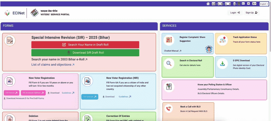The width and height of the screenshot is (271, 121).
Task: Click the ECINet logo
Action: pyautogui.click(x=15, y=13)
